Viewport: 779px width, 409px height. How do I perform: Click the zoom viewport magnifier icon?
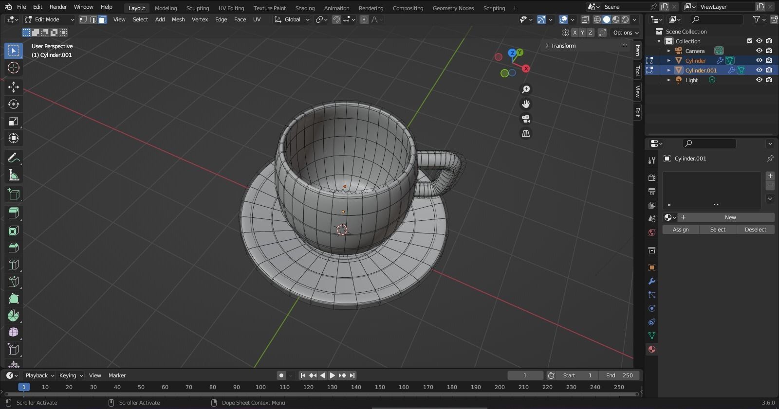point(526,89)
